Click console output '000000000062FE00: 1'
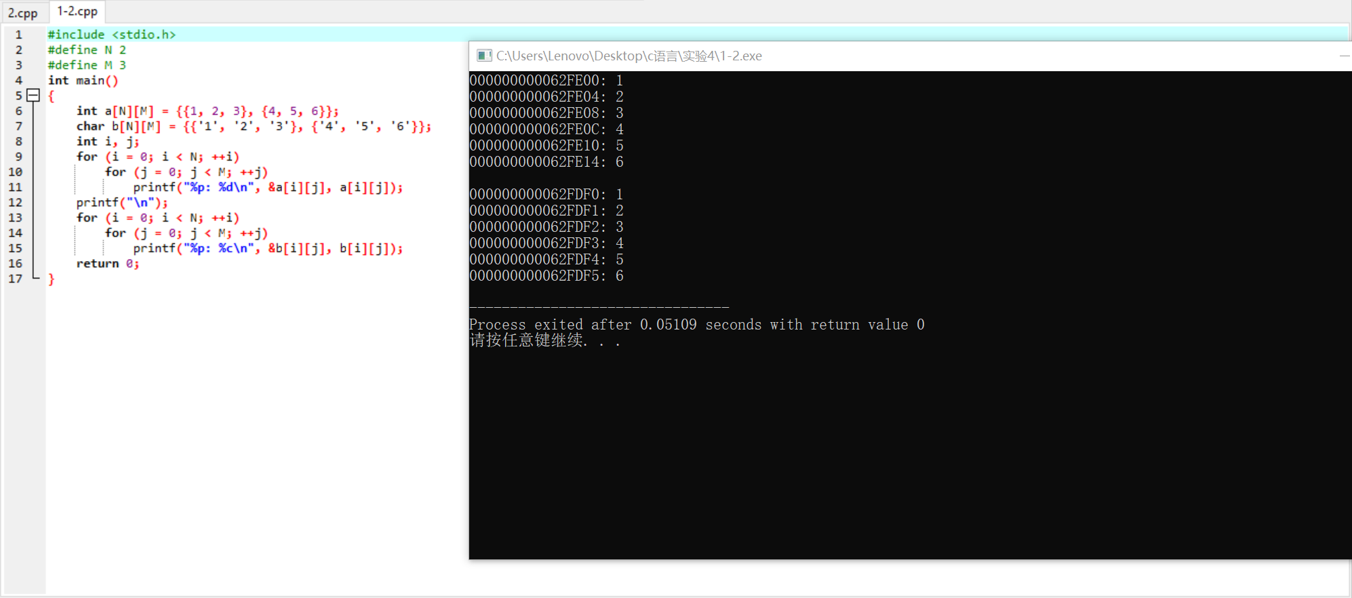Screen dimensions: 1352x598 tap(546, 80)
